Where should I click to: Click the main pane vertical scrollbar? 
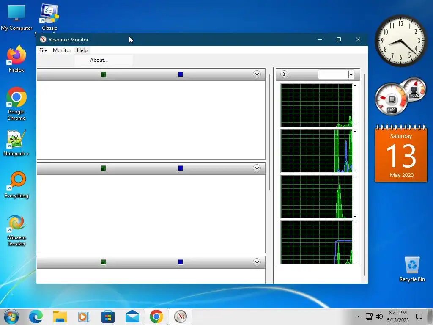click(270, 132)
